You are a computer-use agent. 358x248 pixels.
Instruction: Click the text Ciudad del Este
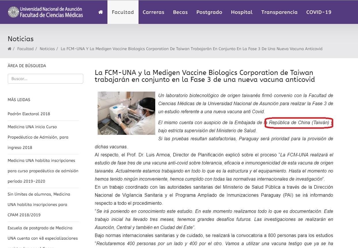(x=176, y=227)
